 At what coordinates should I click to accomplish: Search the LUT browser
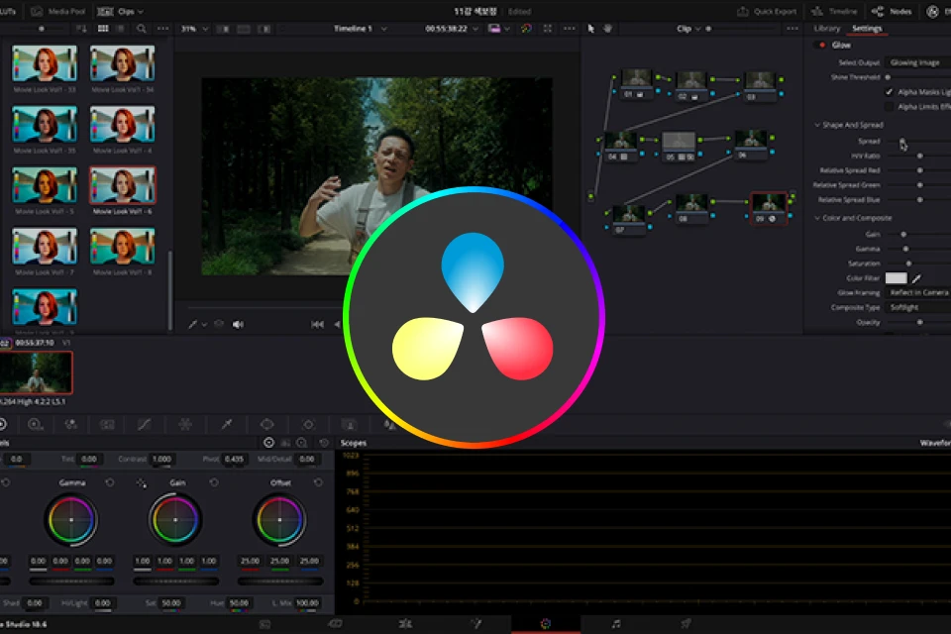142,29
